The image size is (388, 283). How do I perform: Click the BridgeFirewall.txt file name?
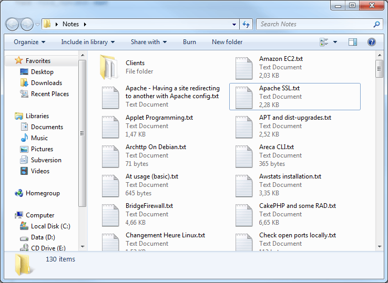pos(149,206)
